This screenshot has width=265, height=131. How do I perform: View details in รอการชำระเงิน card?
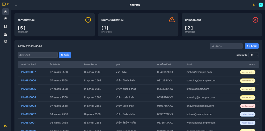pos(23,32)
